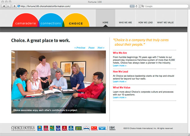Pause the slideshow
The height and width of the screenshot is (136, 190).
(91, 48)
